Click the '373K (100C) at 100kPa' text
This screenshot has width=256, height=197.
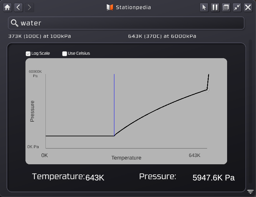point(39,36)
